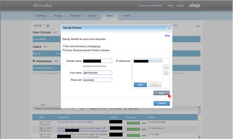
Task: Click Welcome vdiadmin text
Action: pyautogui.click(x=150, y=6)
